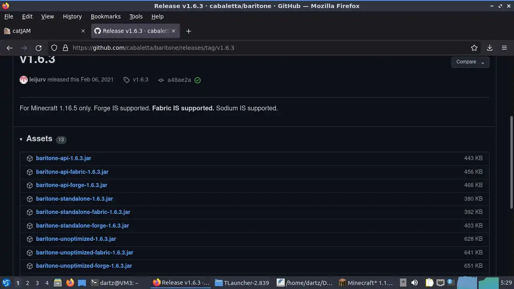Click the tracking protection shield icon

54,48
